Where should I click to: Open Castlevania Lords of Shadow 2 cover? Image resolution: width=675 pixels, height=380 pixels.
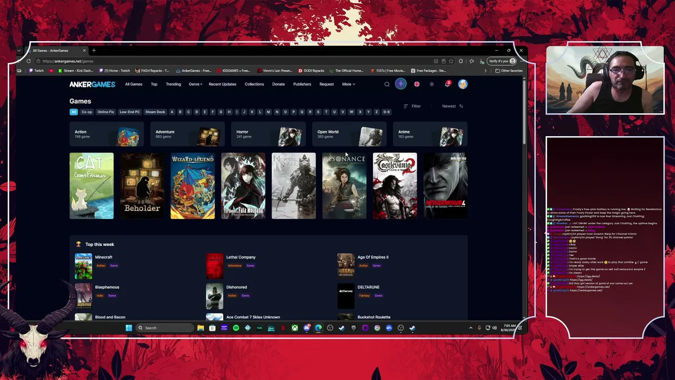395,186
